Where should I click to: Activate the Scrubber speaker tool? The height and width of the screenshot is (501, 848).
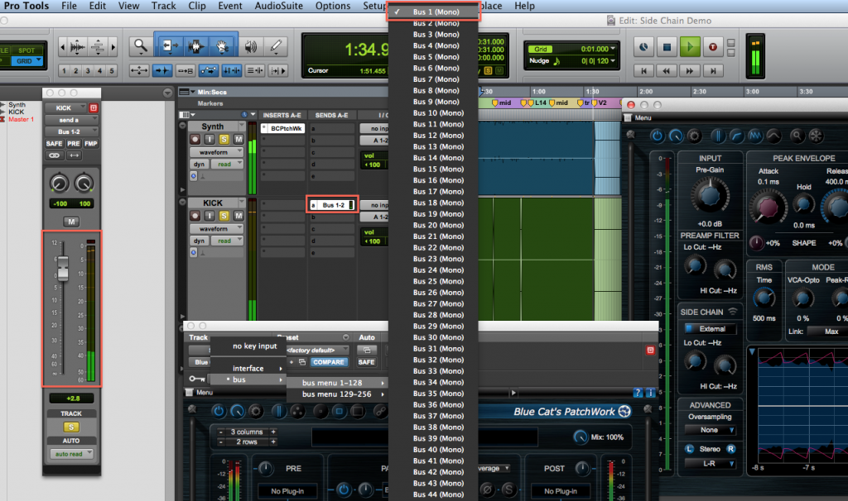pos(250,46)
